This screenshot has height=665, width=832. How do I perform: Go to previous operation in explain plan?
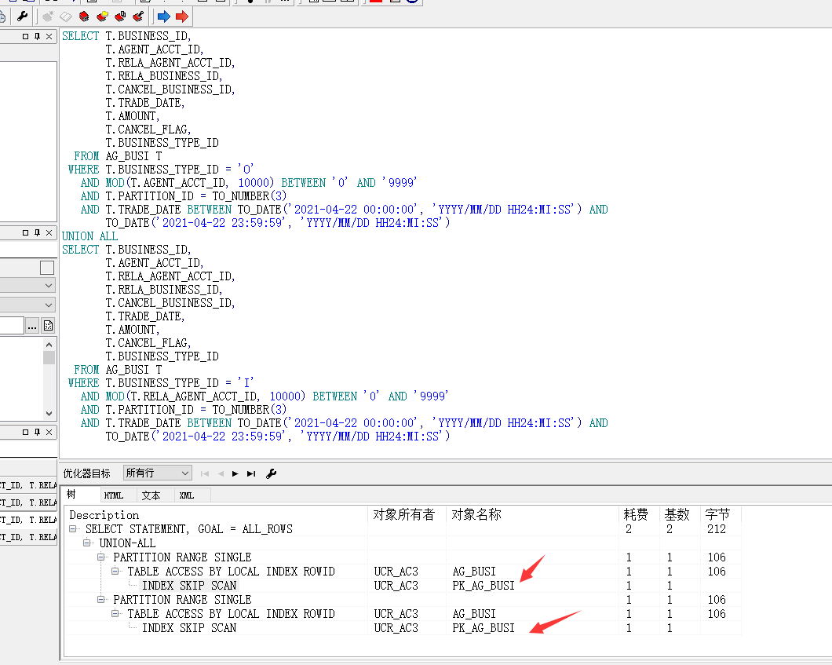pyautogui.click(x=221, y=473)
